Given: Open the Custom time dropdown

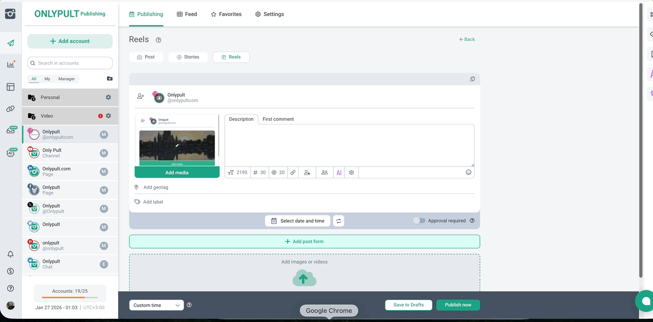Looking at the screenshot, I should (156, 305).
